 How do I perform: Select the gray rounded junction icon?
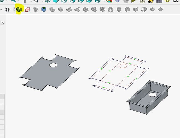click(x=111, y=9)
